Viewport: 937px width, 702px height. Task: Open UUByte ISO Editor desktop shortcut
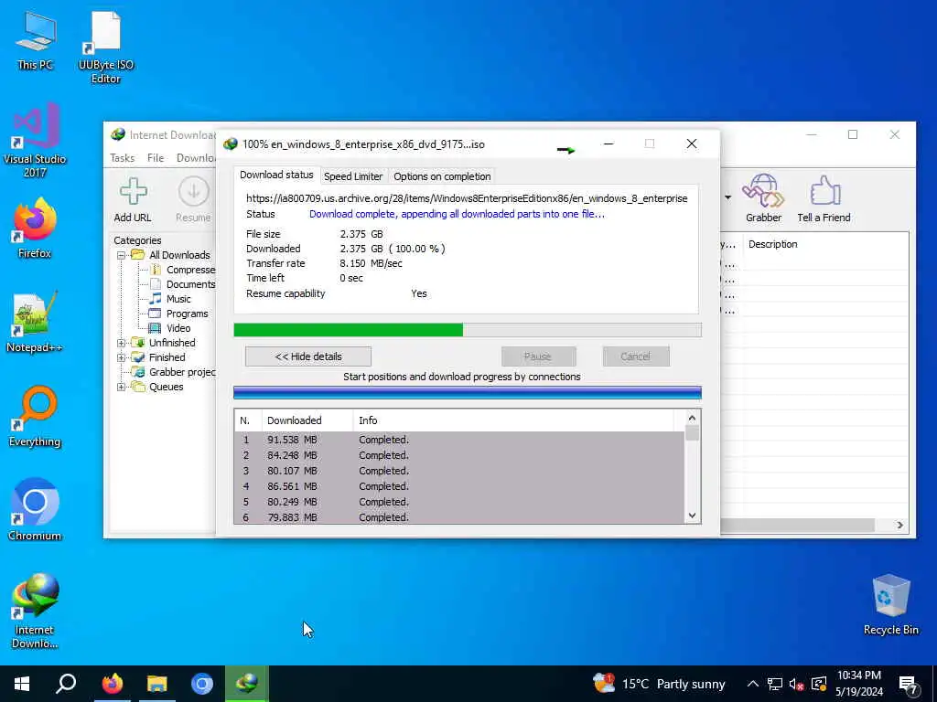106,47
